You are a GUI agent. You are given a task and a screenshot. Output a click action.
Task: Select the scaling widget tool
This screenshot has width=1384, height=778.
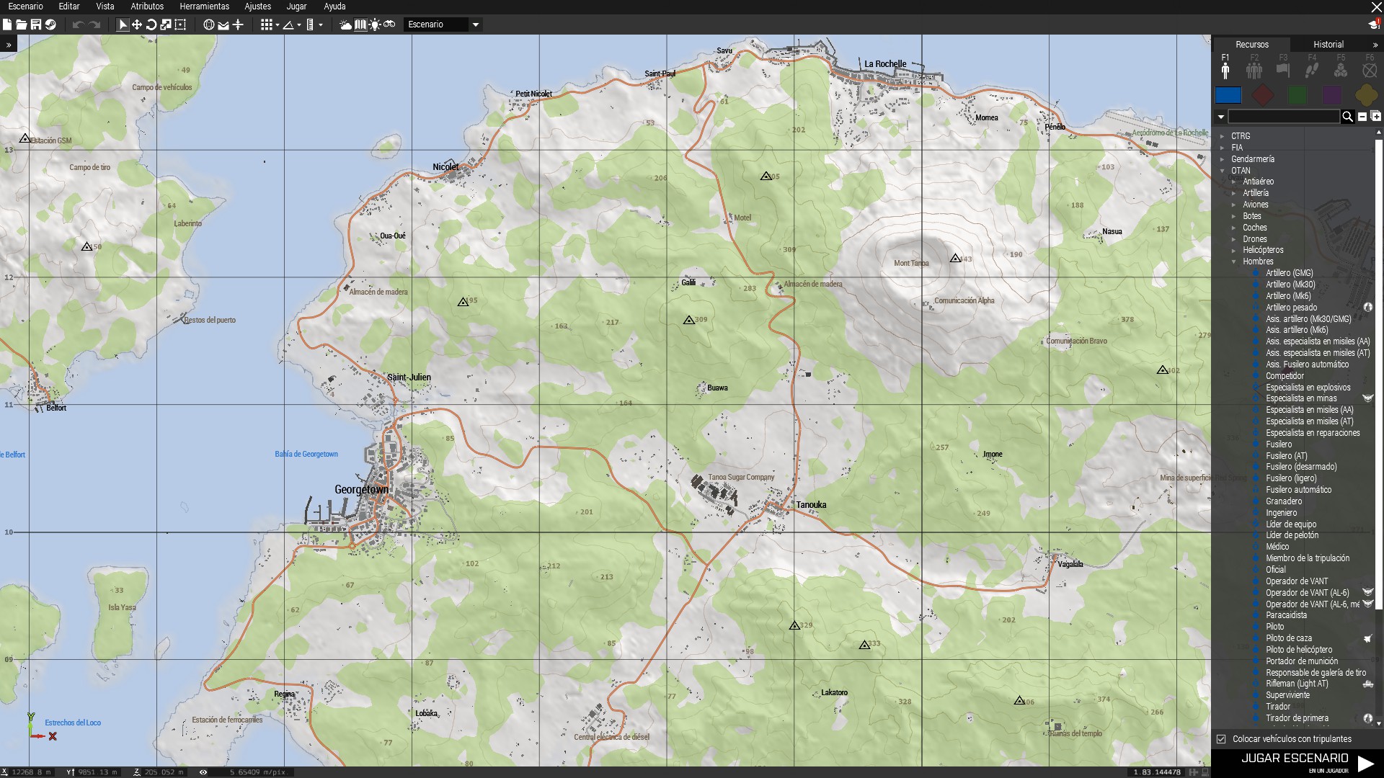pos(166,24)
